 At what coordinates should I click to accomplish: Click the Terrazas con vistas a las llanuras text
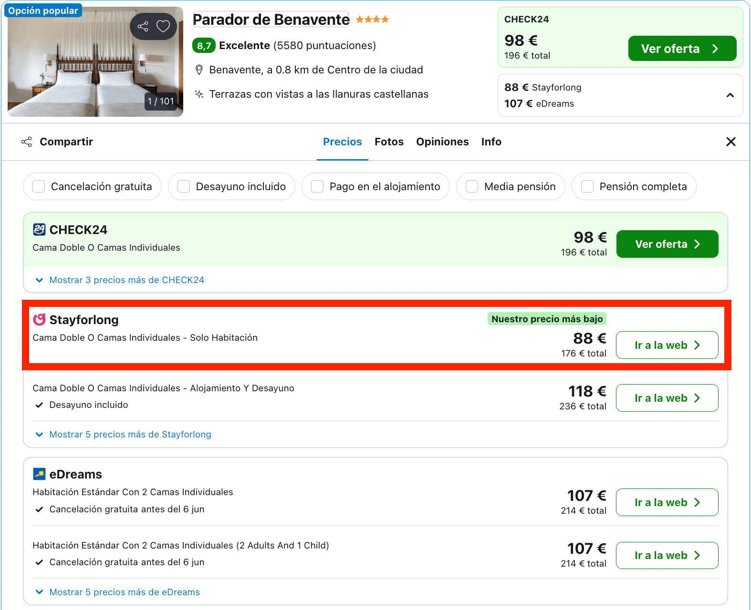[x=319, y=94]
